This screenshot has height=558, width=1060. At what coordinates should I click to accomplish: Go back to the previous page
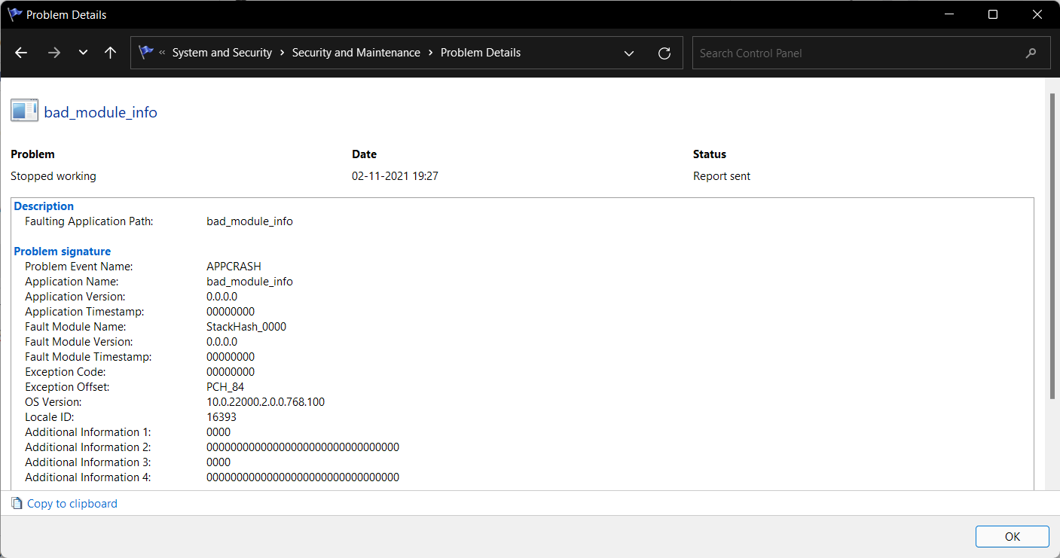click(x=21, y=53)
